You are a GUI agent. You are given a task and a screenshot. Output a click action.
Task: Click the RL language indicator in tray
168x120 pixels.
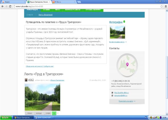pos(146,117)
